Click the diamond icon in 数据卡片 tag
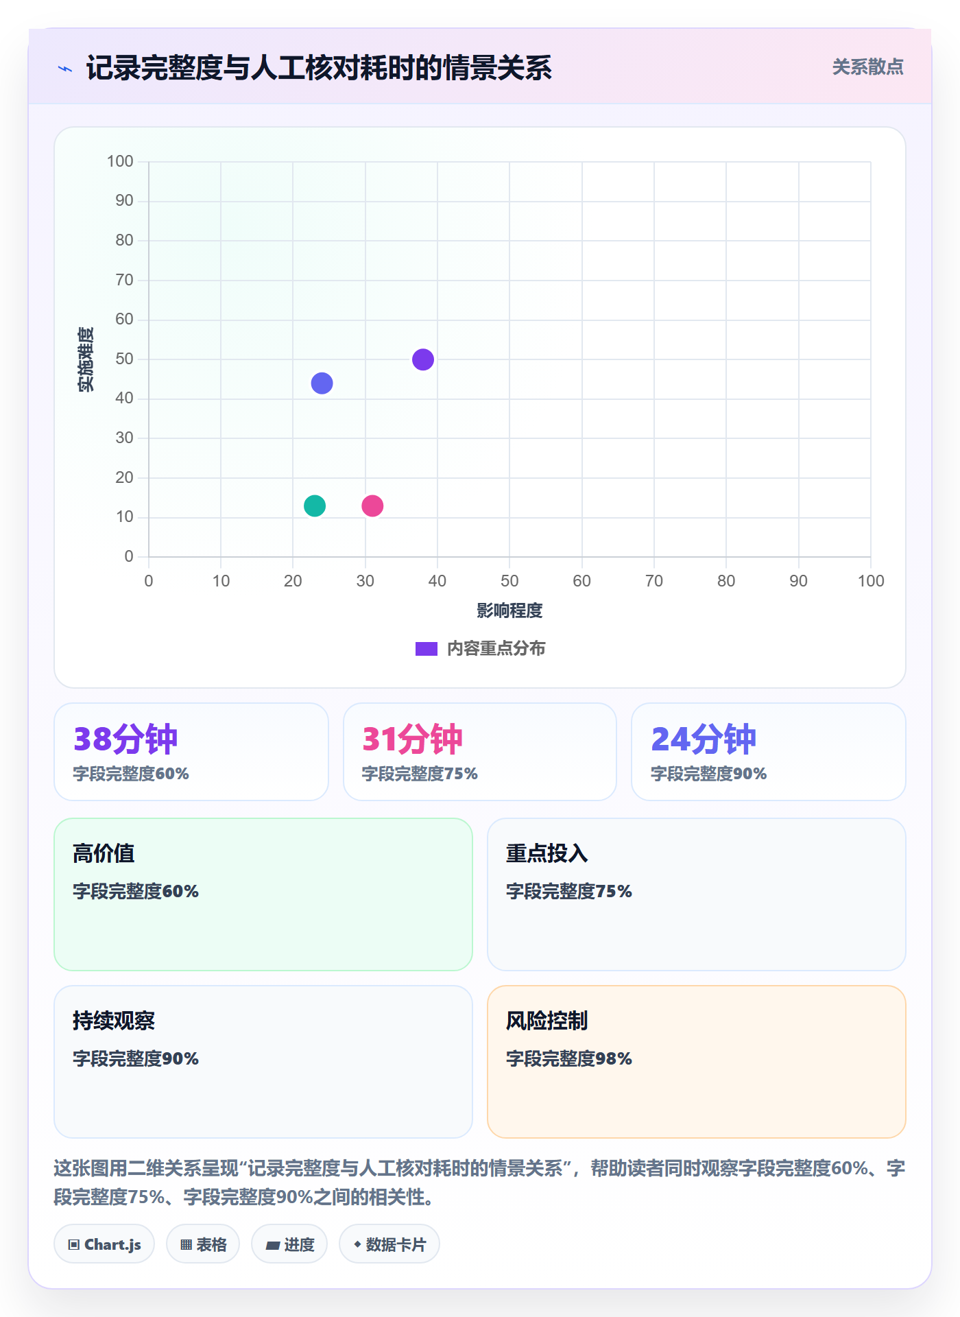Viewport: 960px width, 1317px height. [x=357, y=1244]
